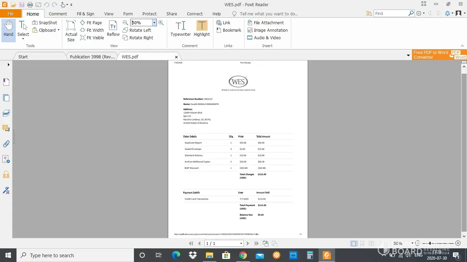Toggle Fit Width zoom mode
467x262 pixels.
(92, 30)
